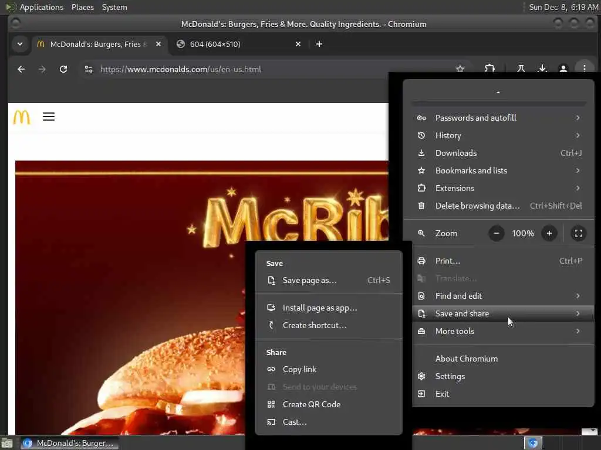Viewport: 601px width, 450px height.
Task: Go back using the browser back arrow
Action: coord(21,69)
